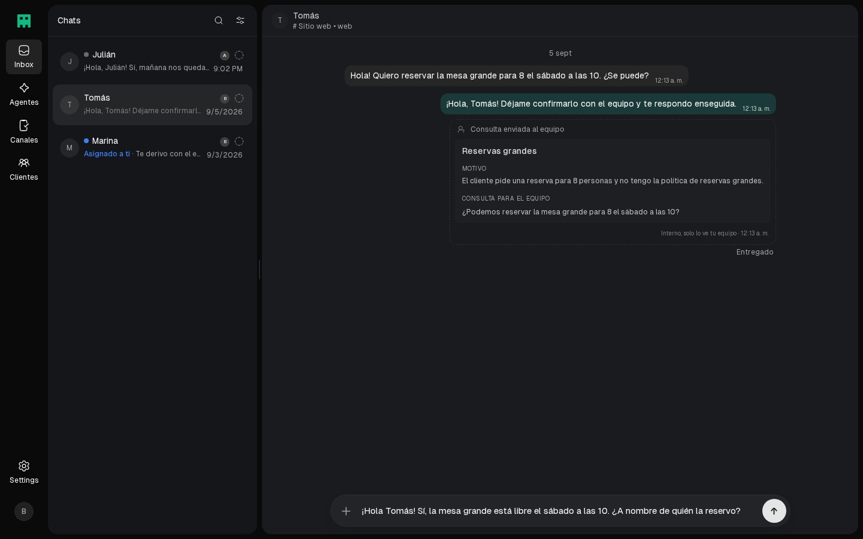863x539 pixels.
Task: Open attachment menu with plus icon
Action: (346, 511)
